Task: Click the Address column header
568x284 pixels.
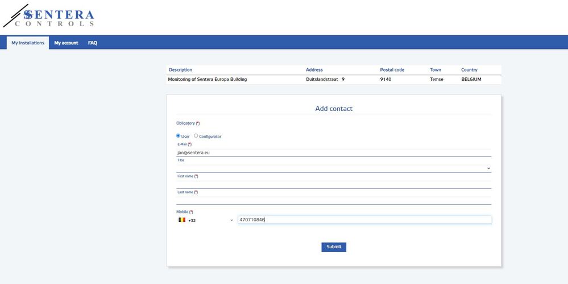Action: click(314, 70)
